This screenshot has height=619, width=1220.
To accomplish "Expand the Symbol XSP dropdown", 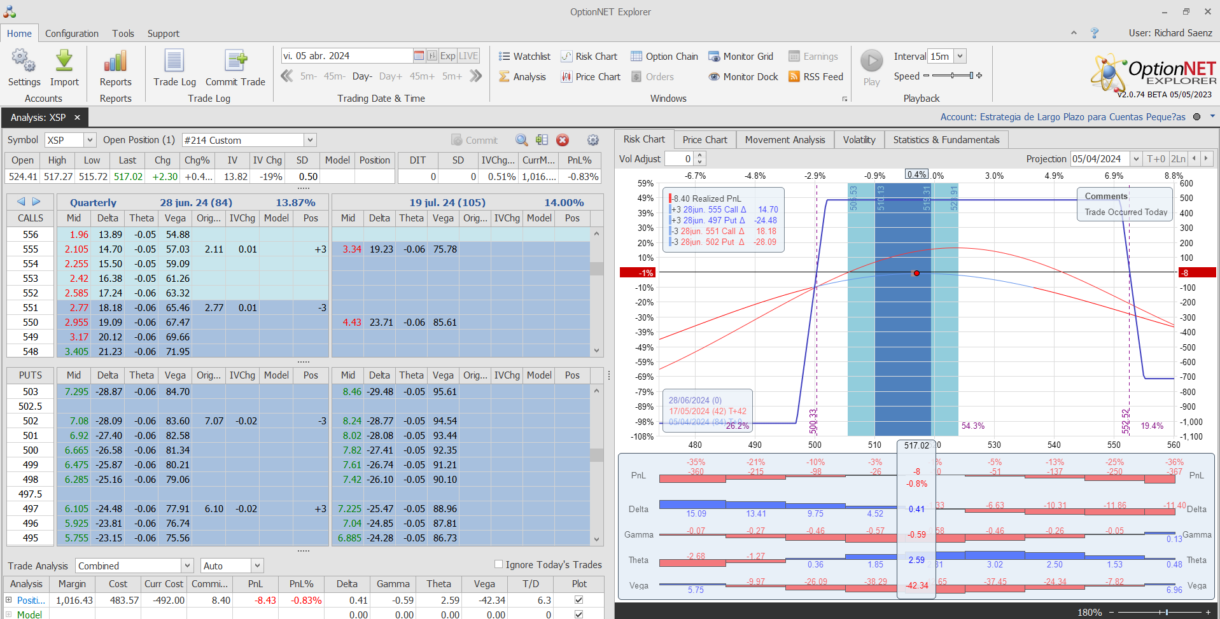I will [x=90, y=140].
